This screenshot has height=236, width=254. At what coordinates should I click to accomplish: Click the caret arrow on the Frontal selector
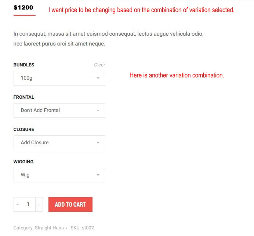(x=98, y=110)
